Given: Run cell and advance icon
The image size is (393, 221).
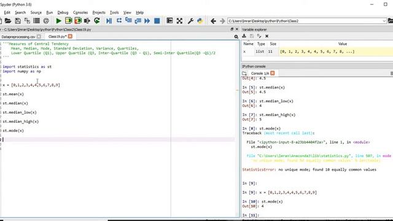Looking at the screenshot, I should coord(78,20).
